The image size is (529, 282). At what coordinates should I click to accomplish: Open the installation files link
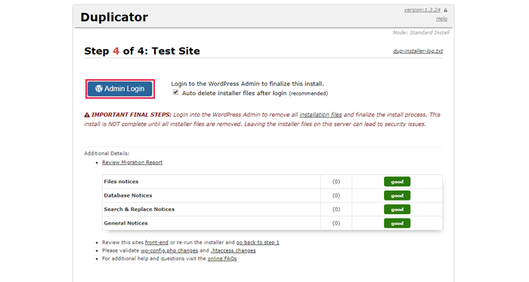point(320,115)
